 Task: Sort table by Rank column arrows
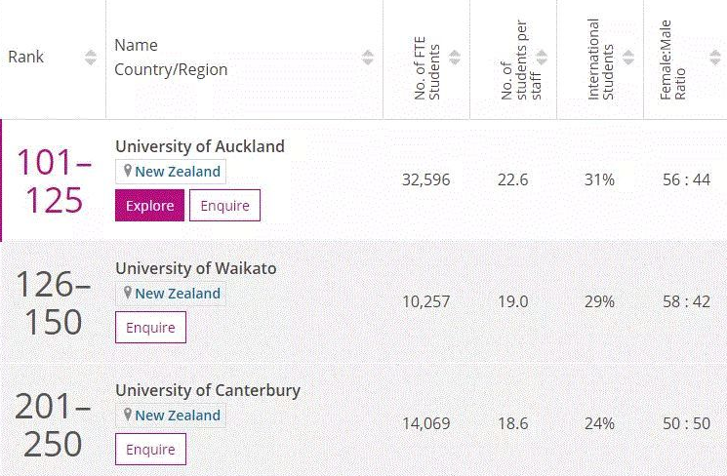coord(91,58)
